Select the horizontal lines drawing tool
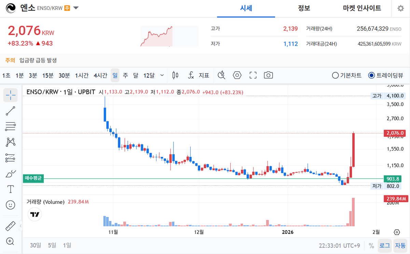 point(11,126)
